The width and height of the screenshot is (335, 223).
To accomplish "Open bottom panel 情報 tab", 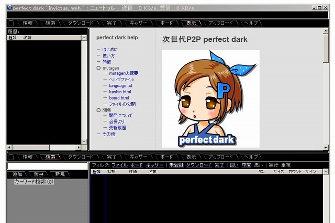I will click(28, 157).
